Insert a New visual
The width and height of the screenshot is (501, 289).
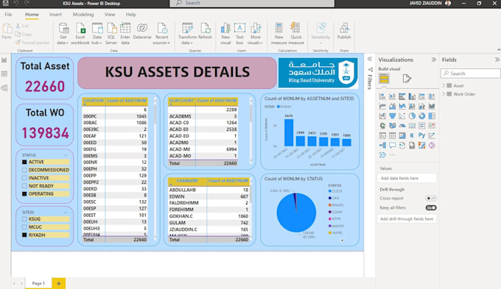point(225,34)
